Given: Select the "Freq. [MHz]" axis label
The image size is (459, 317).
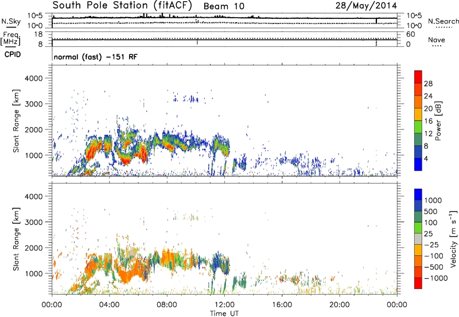Looking at the screenshot, I should (x=10, y=38).
